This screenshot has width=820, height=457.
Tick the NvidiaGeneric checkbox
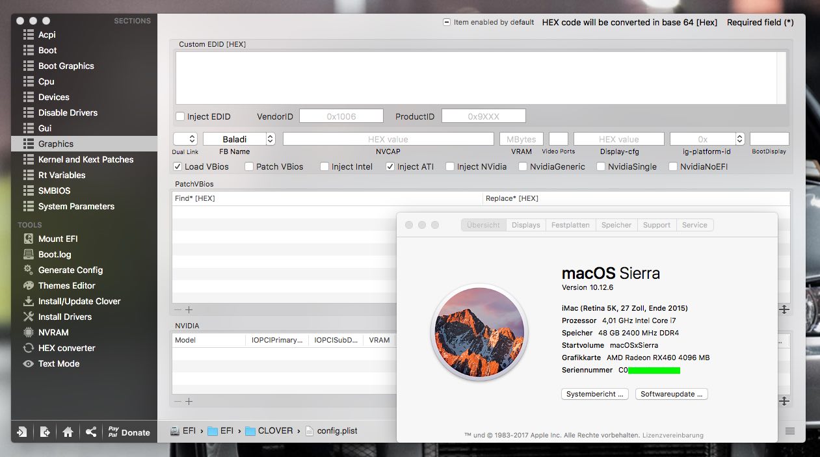523,166
